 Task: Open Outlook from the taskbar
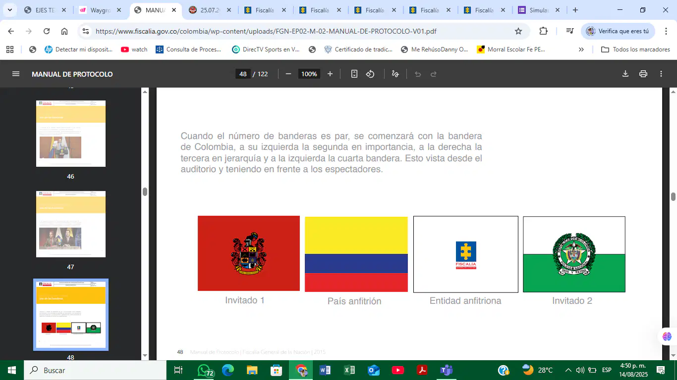[x=374, y=370]
